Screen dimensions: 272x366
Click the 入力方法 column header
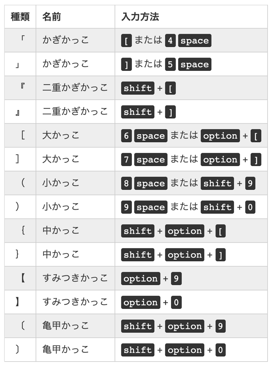[x=140, y=17]
